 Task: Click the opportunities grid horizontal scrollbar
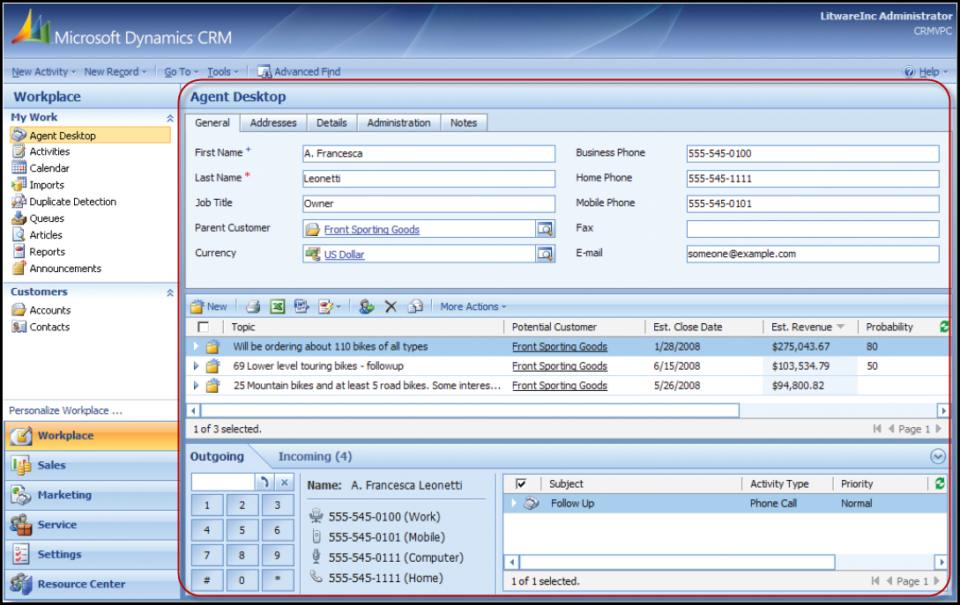[x=470, y=410]
